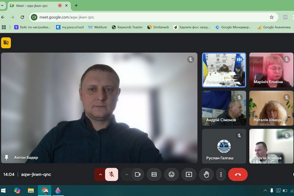294x196 pixels.
Task: Open the Weblium bookmark
Action: 98,27
